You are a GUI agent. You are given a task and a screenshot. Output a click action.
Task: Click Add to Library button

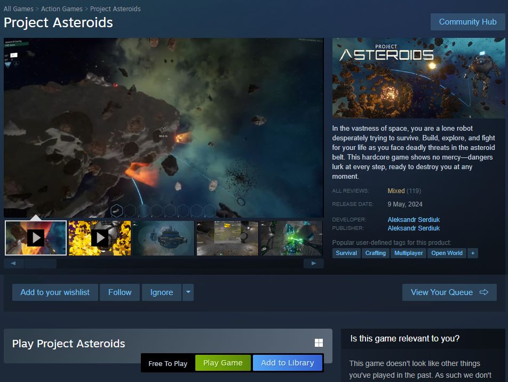(x=288, y=363)
